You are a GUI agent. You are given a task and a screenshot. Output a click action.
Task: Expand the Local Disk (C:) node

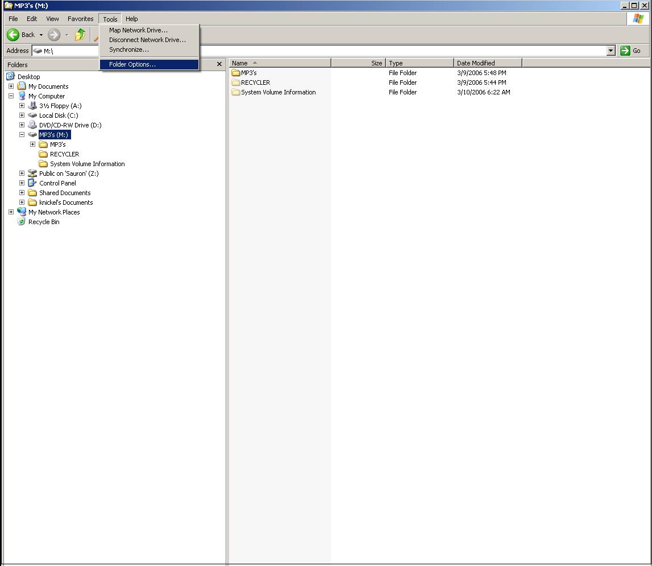coord(22,115)
